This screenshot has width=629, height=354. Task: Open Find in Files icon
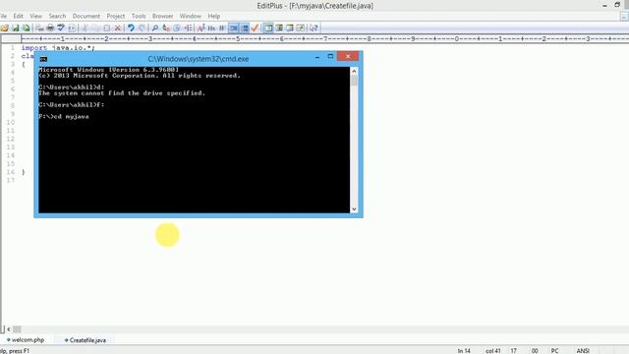(x=177, y=28)
